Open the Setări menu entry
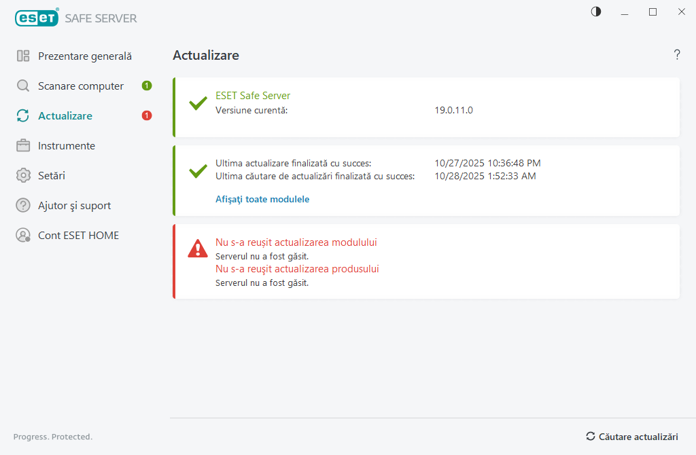The image size is (696, 455). point(52,176)
